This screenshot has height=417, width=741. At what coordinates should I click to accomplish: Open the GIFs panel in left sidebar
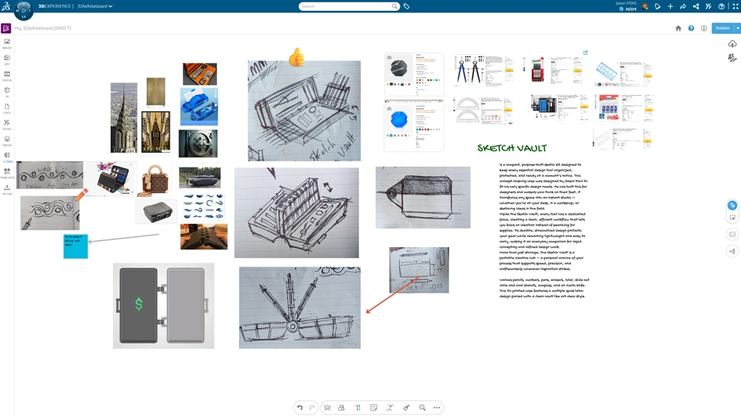tap(7, 59)
